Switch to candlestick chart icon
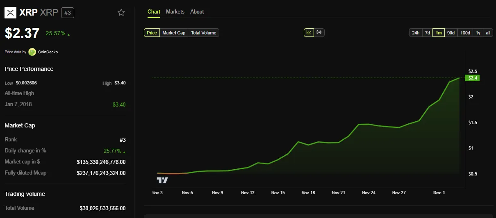The image size is (496, 218). coord(319,32)
